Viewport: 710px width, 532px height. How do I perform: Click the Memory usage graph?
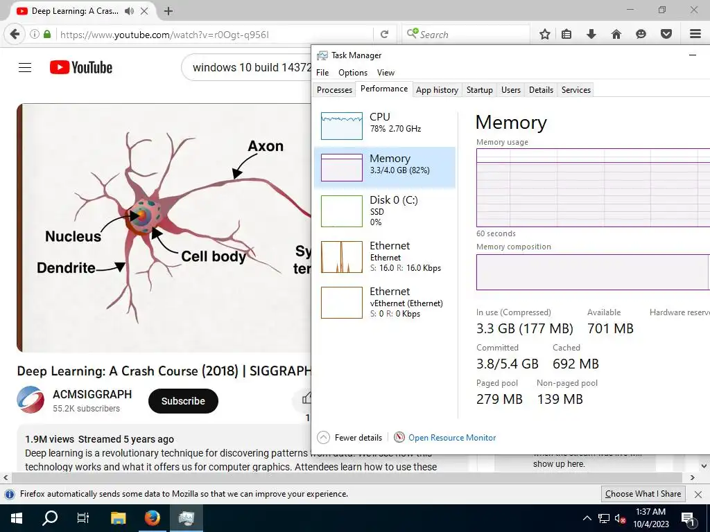coord(594,188)
